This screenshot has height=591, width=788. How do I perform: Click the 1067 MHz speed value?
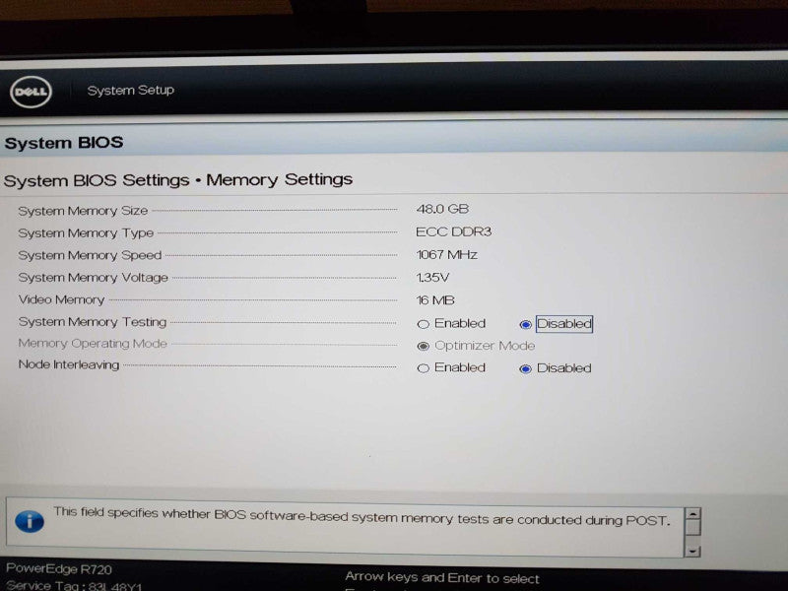pyautogui.click(x=446, y=255)
